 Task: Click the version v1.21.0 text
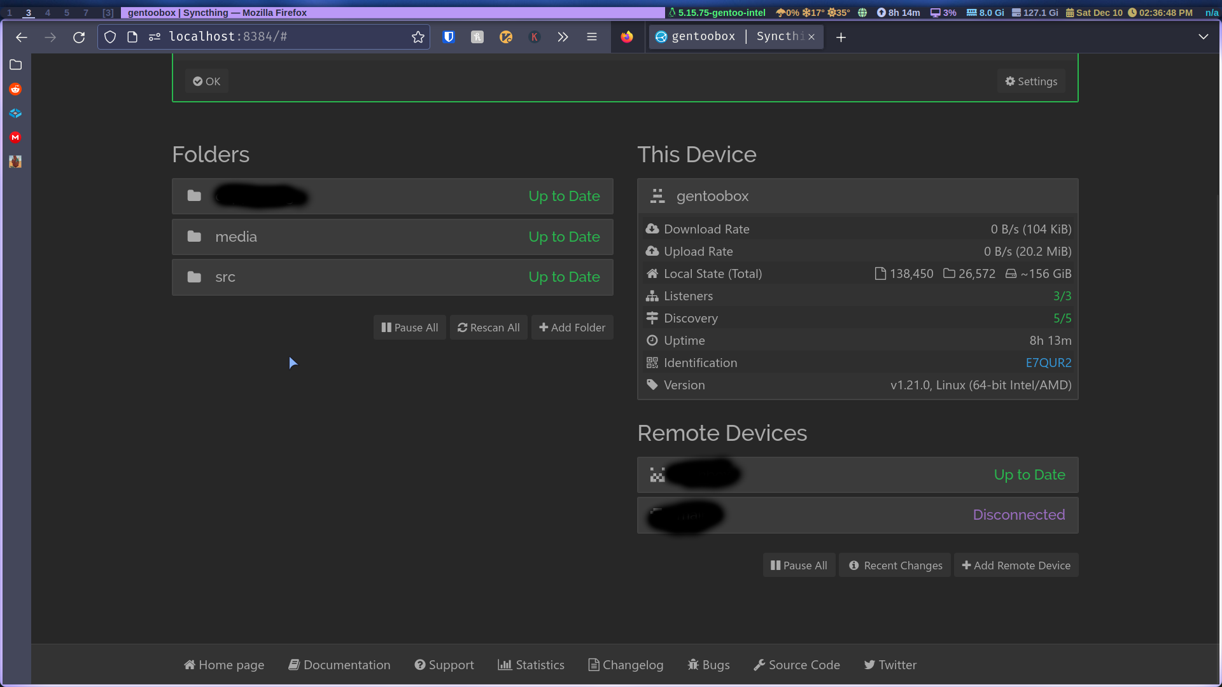(x=981, y=385)
